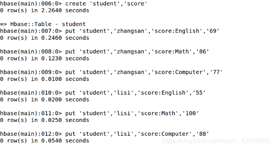Click 'score:Math' in zhangsan's put command
273x148 pixels.
click(x=171, y=52)
